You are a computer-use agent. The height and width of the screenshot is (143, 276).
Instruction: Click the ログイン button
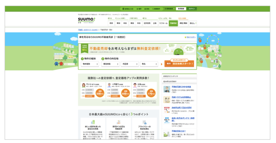tap(192, 9)
